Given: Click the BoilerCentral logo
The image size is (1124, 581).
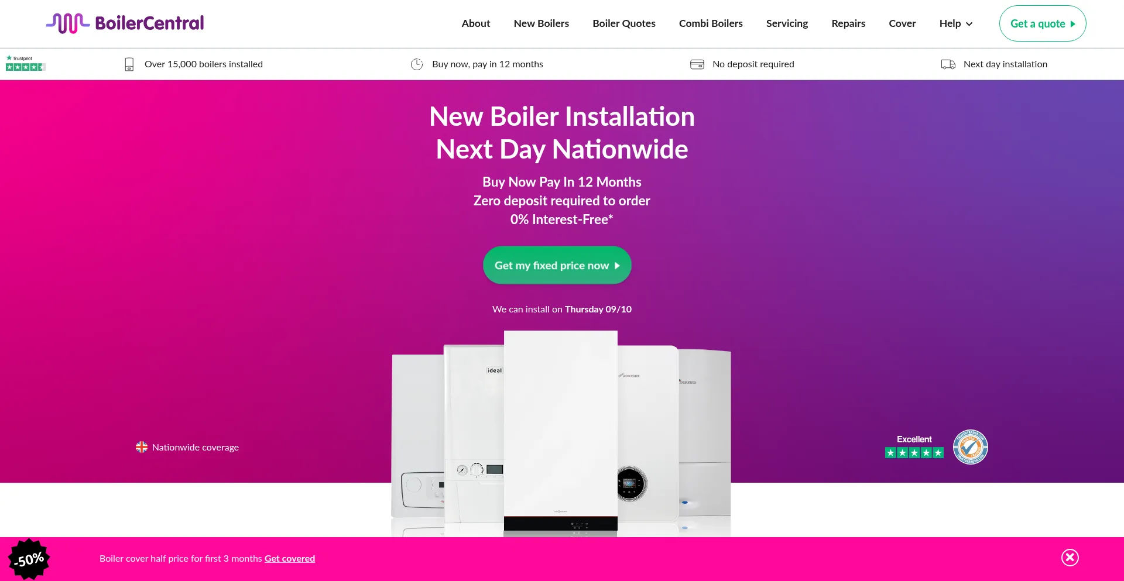Looking at the screenshot, I should tap(125, 23).
